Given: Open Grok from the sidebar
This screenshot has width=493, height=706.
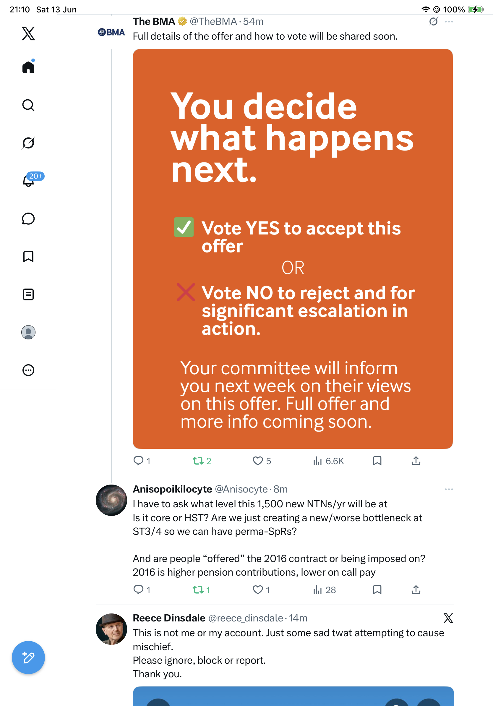Looking at the screenshot, I should [28, 143].
